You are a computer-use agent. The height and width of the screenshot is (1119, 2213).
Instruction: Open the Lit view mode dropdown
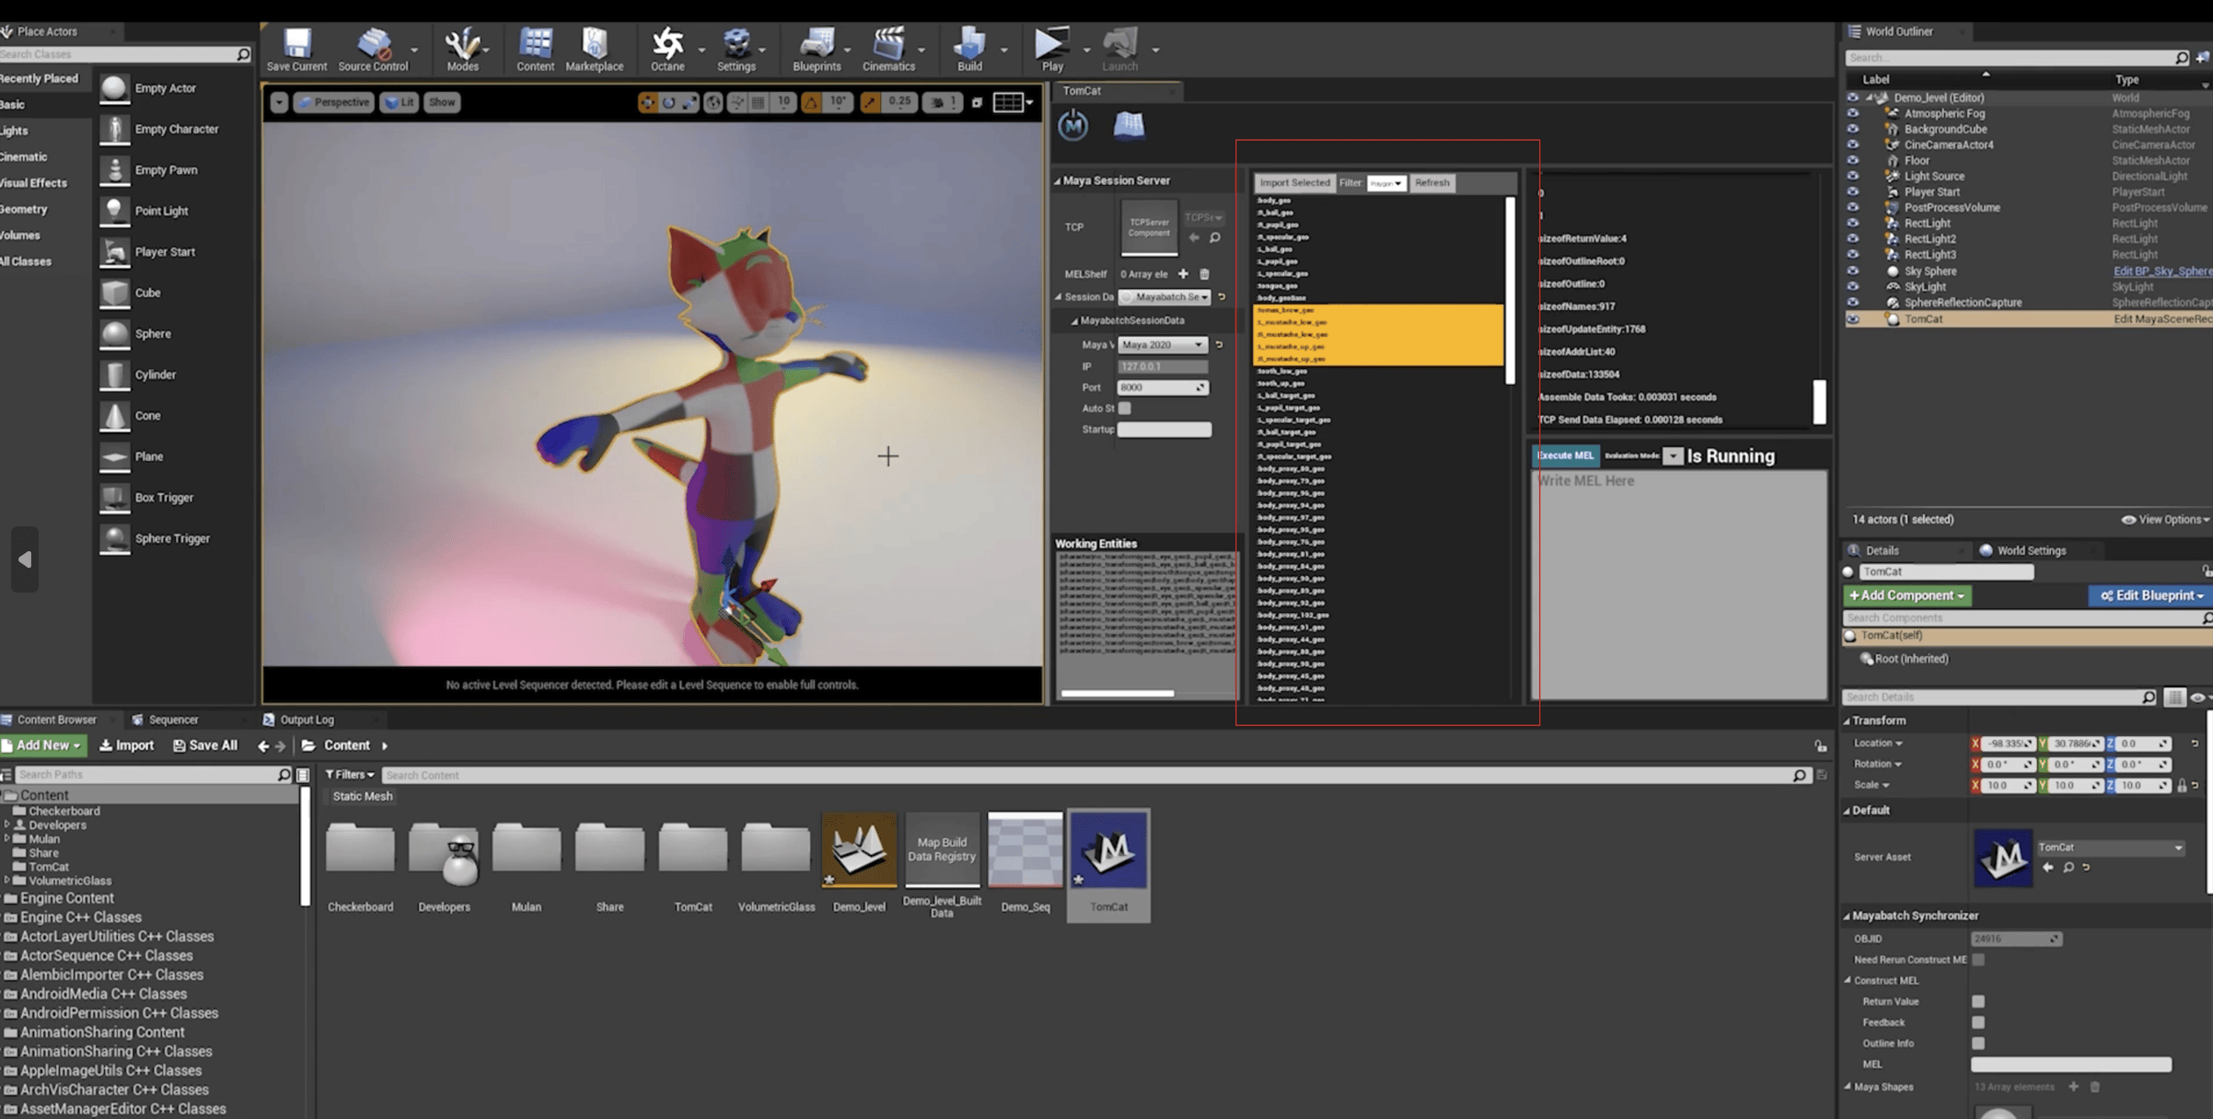400,102
